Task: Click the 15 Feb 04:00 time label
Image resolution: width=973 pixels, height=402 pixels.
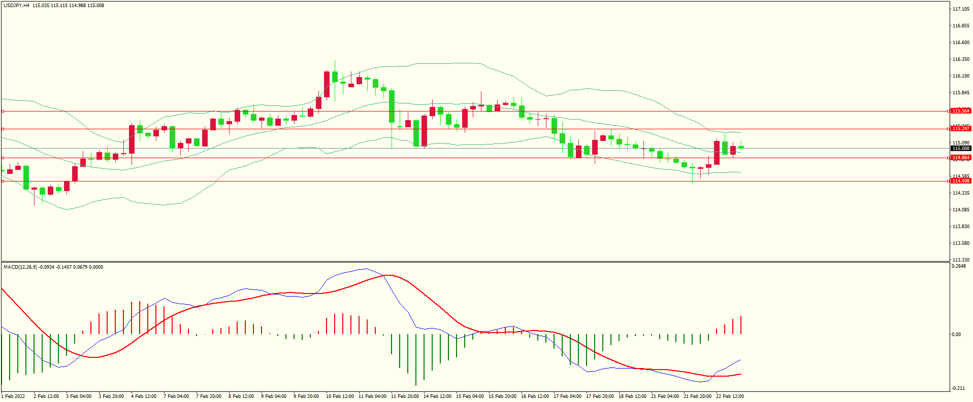Action: tap(470, 396)
